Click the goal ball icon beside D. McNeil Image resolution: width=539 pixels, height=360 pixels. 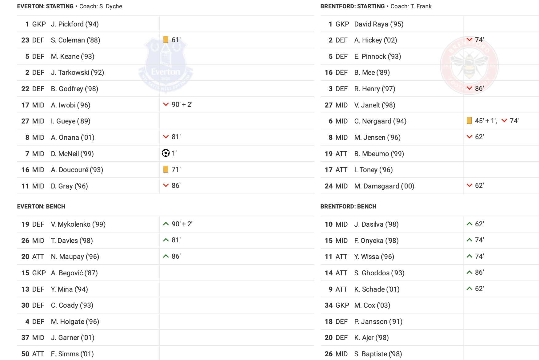point(166,153)
